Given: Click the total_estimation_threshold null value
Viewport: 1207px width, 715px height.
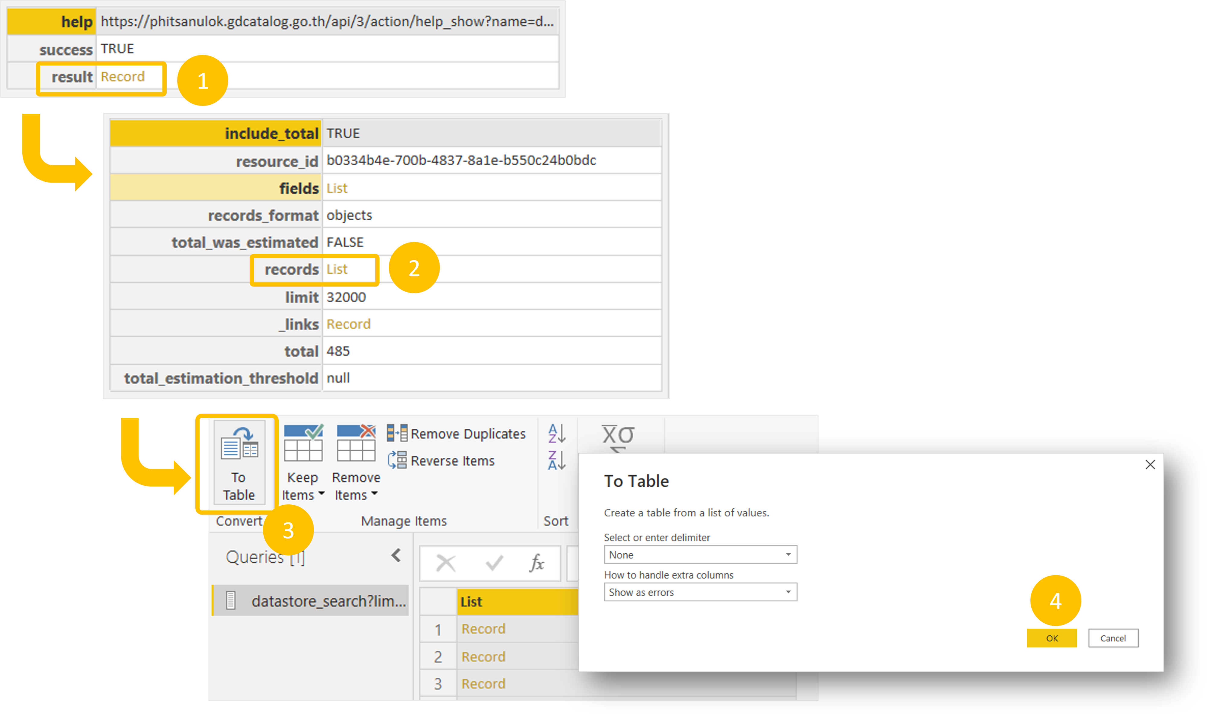Looking at the screenshot, I should tap(338, 378).
